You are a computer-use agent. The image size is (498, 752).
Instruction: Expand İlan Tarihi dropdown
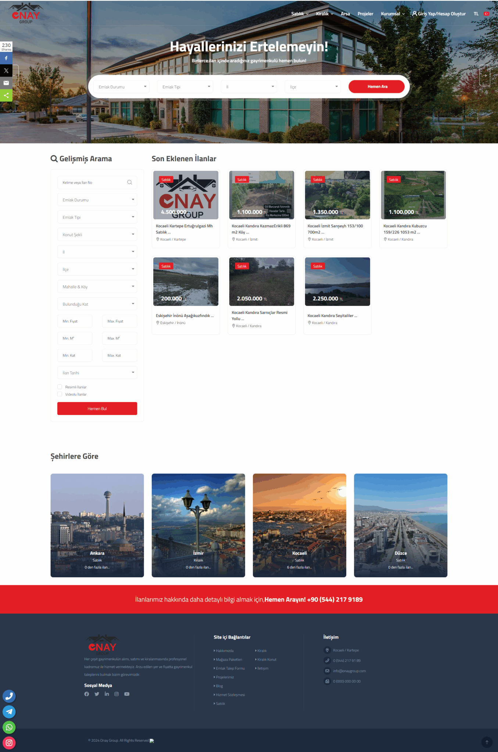coord(97,373)
